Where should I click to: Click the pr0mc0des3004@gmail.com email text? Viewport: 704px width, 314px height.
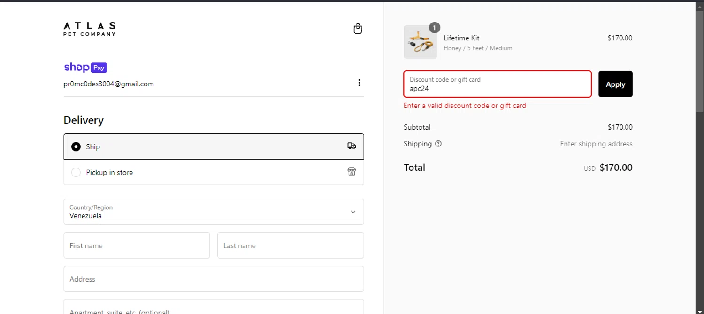click(109, 84)
